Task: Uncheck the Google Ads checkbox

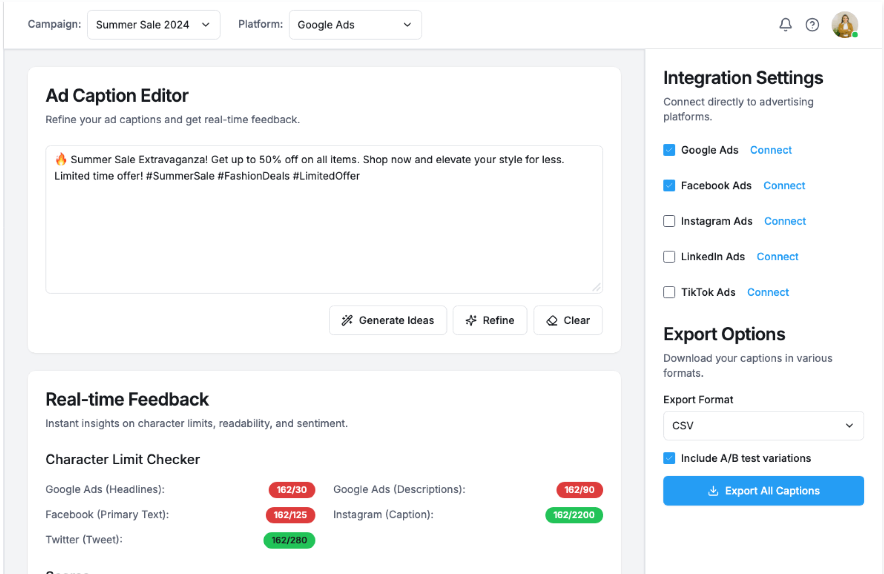Action: coord(669,150)
